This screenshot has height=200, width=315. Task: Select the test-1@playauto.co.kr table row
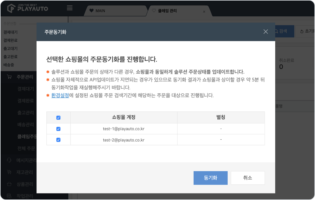(124, 129)
